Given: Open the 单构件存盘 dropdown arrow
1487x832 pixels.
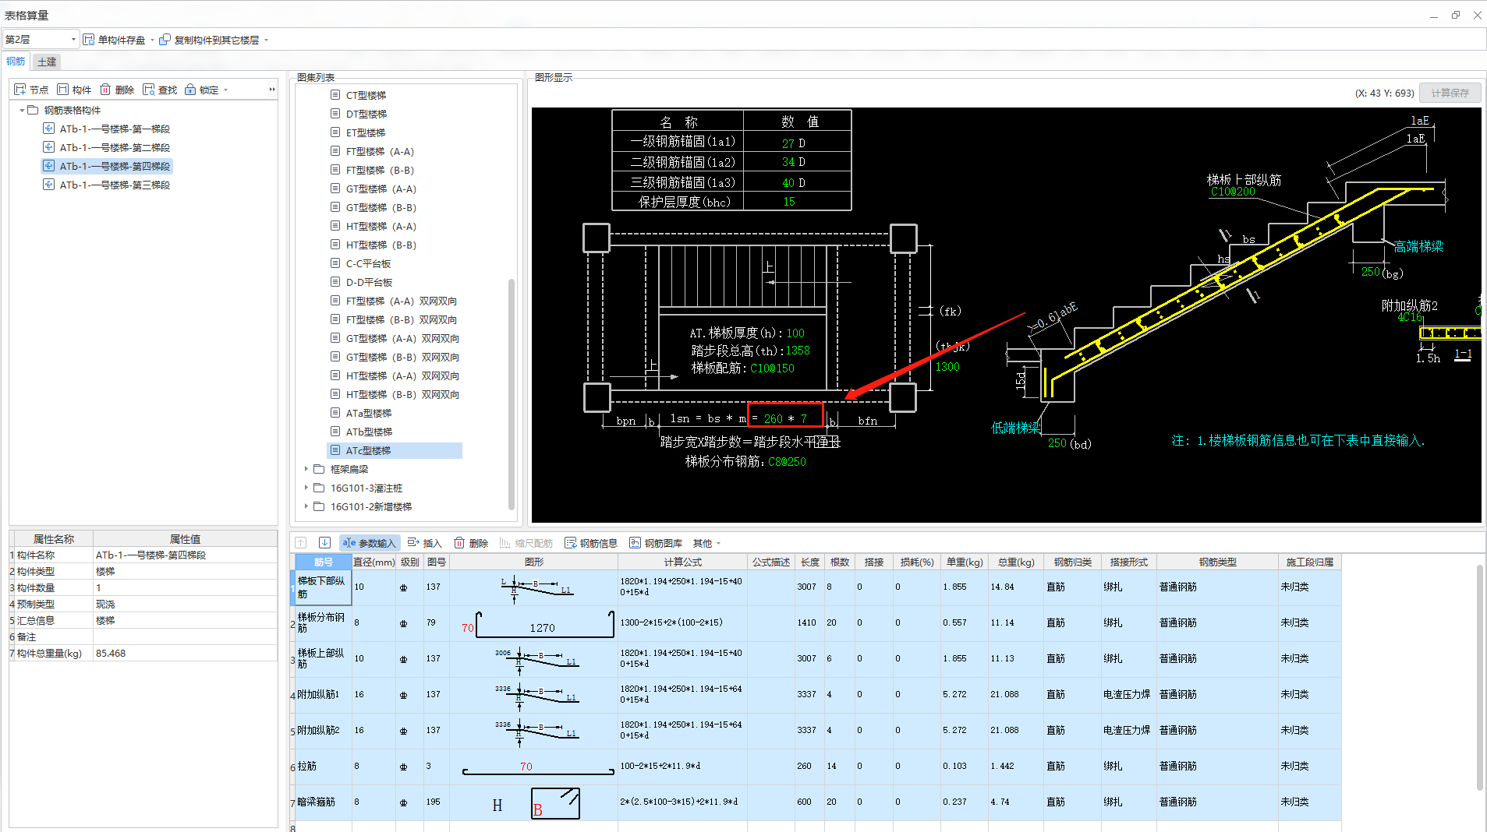Looking at the screenshot, I should (152, 40).
